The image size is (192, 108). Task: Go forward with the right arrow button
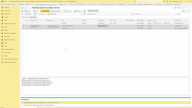coord(26,8)
